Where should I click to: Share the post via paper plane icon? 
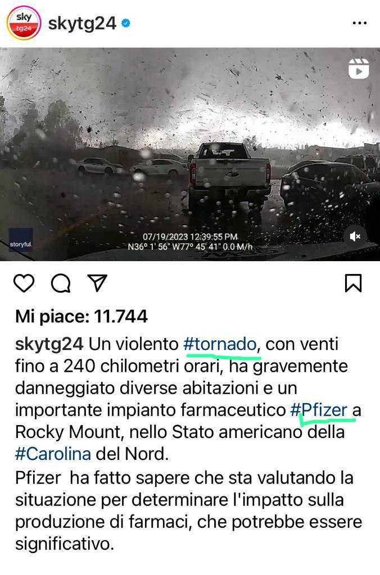[x=97, y=283]
